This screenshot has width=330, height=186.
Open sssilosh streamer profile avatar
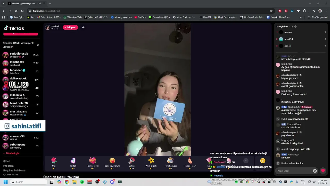pyautogui.click(x=48, y=27)
